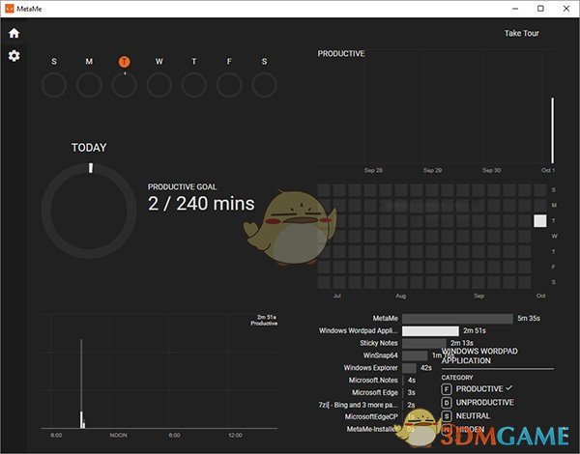Screen dimensions: 580x454
Task: Click the progress ring under W
Action: point(159,85)
